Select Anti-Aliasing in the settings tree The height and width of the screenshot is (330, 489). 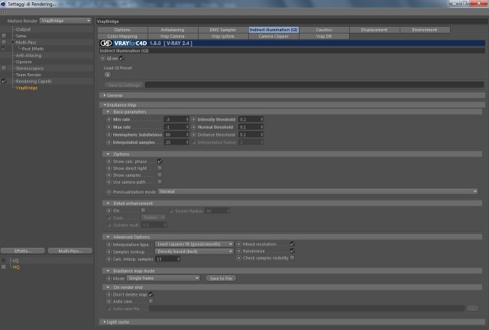click(29, 56)
